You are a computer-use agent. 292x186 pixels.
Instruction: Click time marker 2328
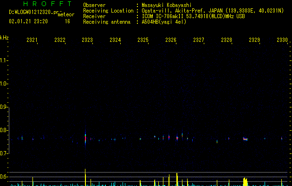tap(227, 40)
